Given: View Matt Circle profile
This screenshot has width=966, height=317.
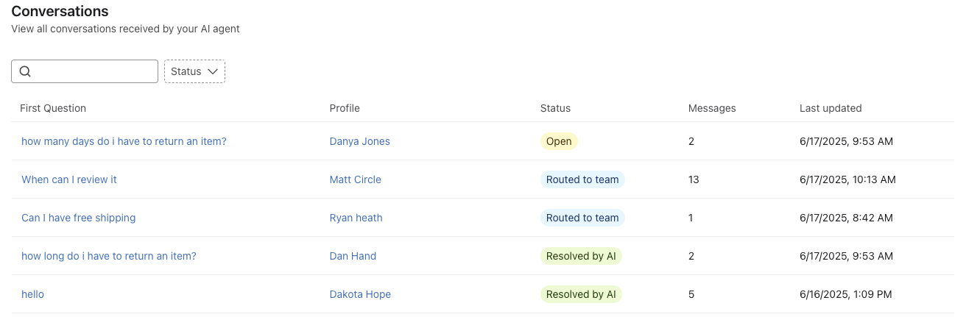Looking at the screenshot, I should (x=356, y=179).
